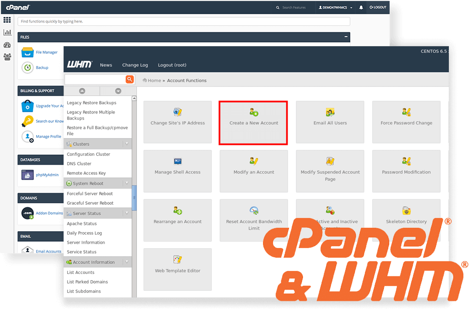The width and height of the screenshot is (472, 309).
Task: Collapse the Account Information section
Action: pyautogui.click(x=127, y=262)
